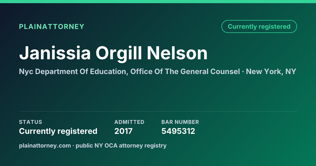316x166 pixels.
Task: Click the Nyc Department Of Education employer text
Action: (x=73, y=71)
